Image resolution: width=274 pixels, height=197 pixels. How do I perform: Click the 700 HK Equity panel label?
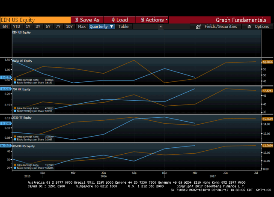click(x=21, y=90)
